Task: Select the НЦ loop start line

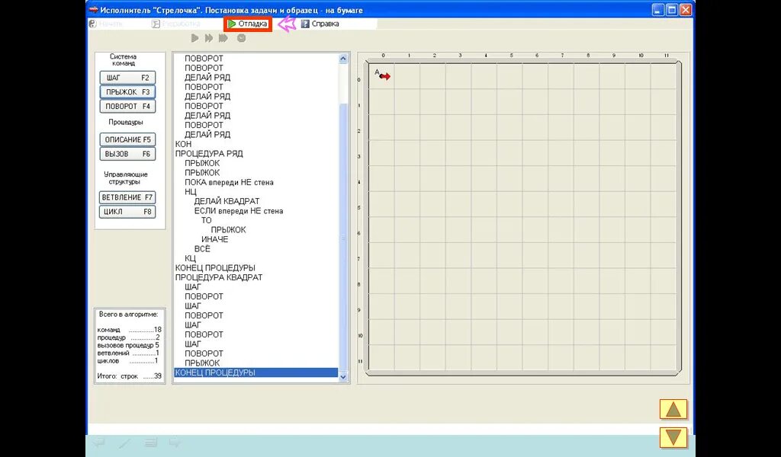Action: point(190,192)
